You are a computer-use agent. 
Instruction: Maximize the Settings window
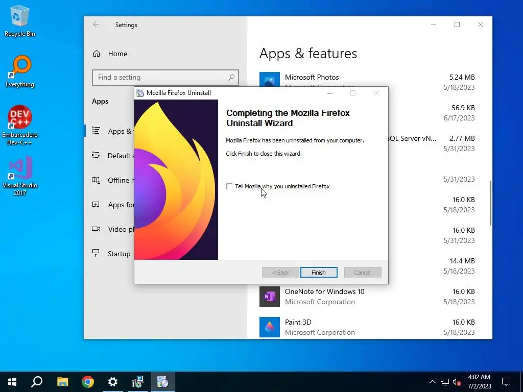457,24
